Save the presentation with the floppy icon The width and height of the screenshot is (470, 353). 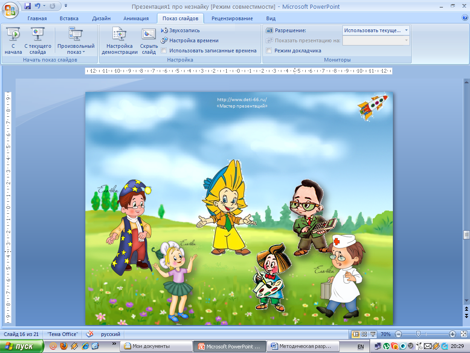point(28,6)
